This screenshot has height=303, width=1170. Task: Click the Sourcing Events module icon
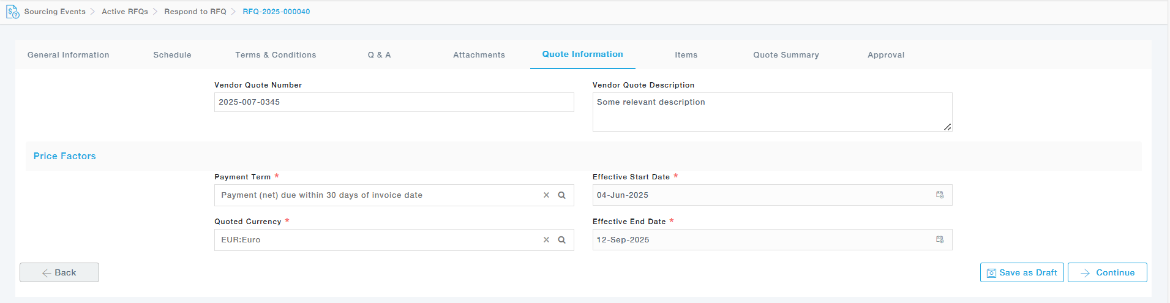[12, 12]
